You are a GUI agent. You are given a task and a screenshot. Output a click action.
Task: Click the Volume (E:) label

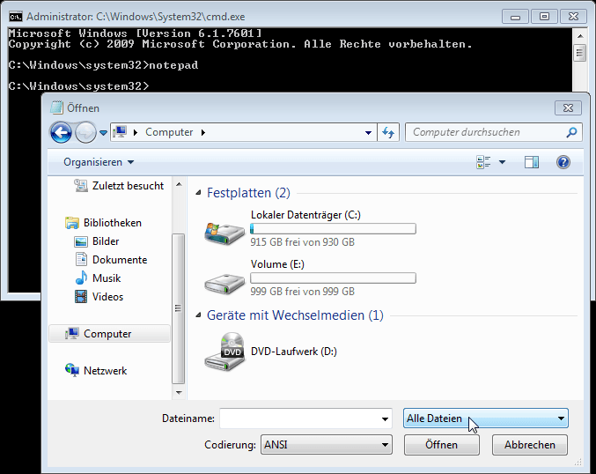[x=277, y=264]
